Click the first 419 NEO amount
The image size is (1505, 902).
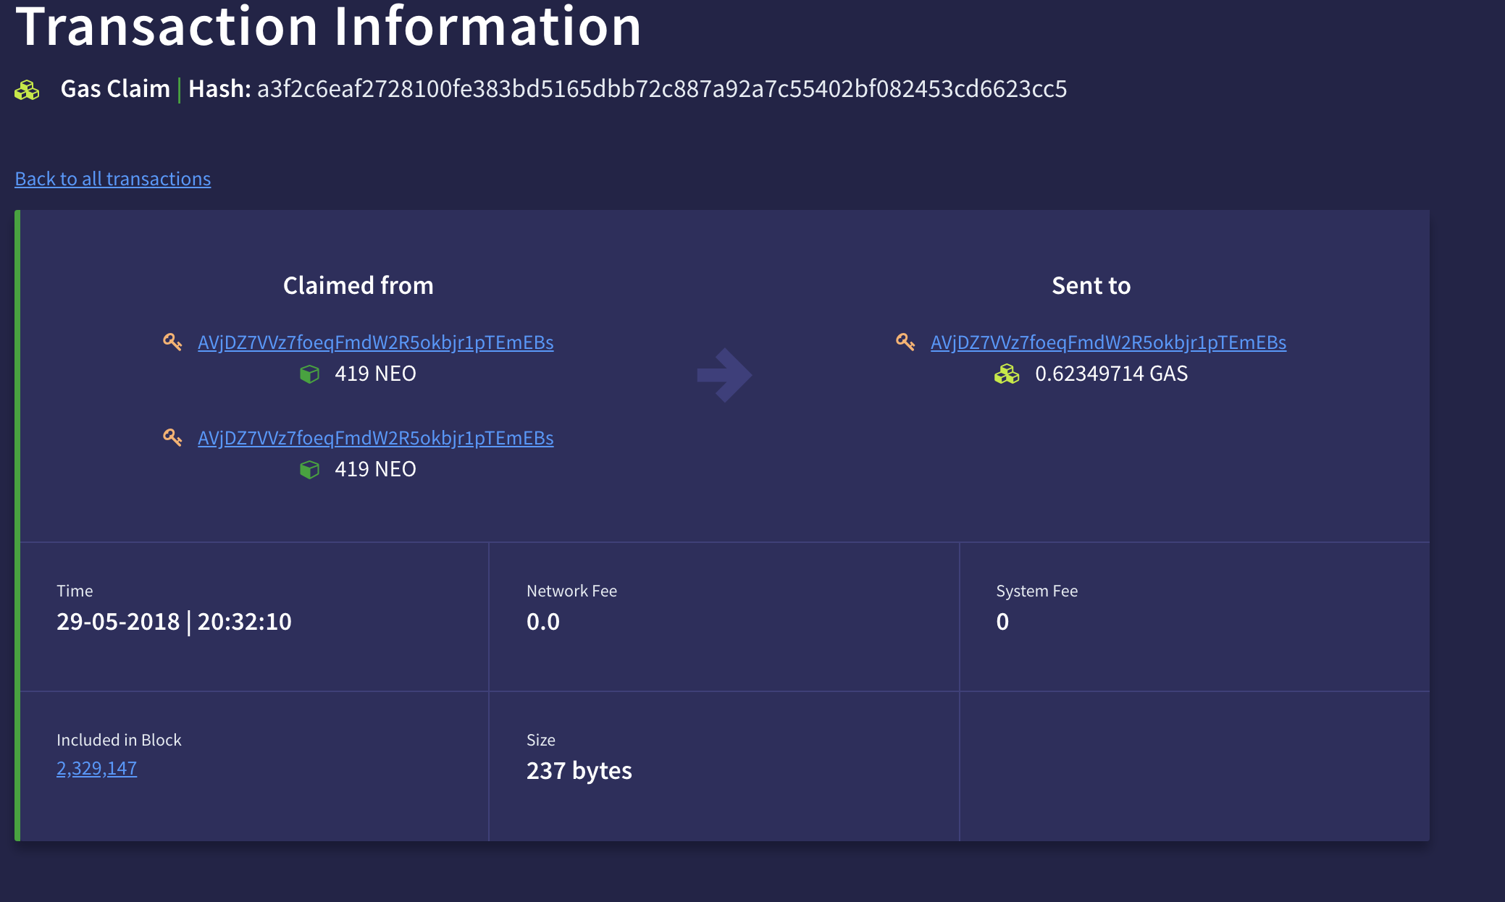(375, 374)
